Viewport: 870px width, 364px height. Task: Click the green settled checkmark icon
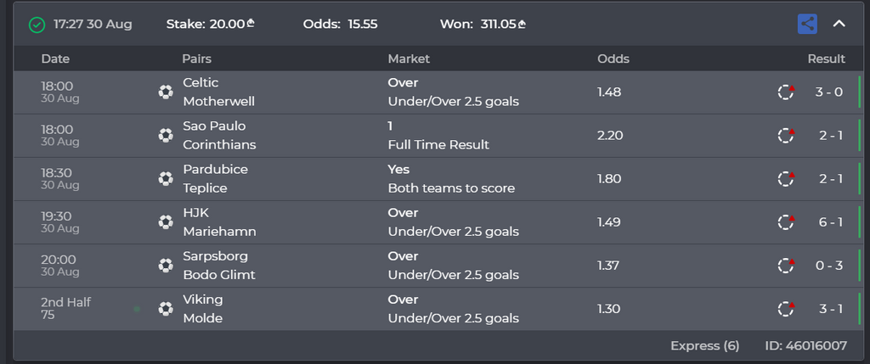pos(37,25)
